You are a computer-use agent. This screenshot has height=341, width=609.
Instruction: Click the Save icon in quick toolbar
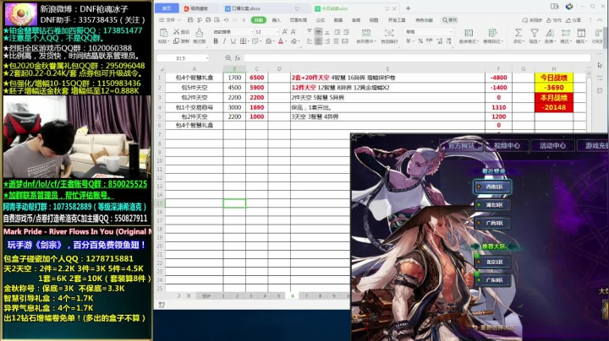(x=190, y=19)
